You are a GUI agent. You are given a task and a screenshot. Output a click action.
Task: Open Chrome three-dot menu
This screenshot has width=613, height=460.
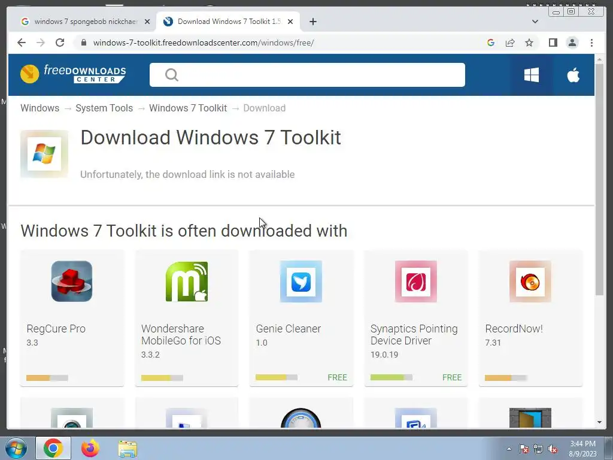coord(591,43)
